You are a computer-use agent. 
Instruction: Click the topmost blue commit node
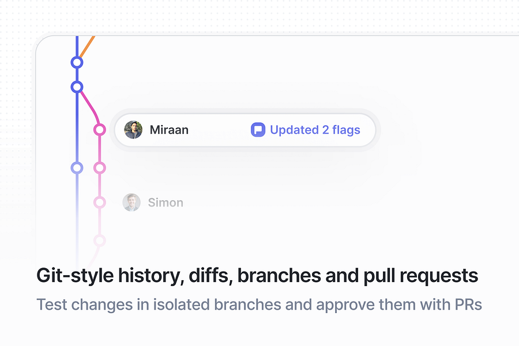tap(77, 62)
